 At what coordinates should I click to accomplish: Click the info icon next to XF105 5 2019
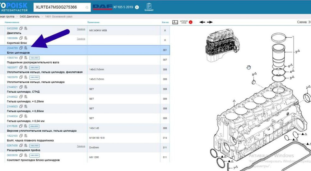coord(137,7)
